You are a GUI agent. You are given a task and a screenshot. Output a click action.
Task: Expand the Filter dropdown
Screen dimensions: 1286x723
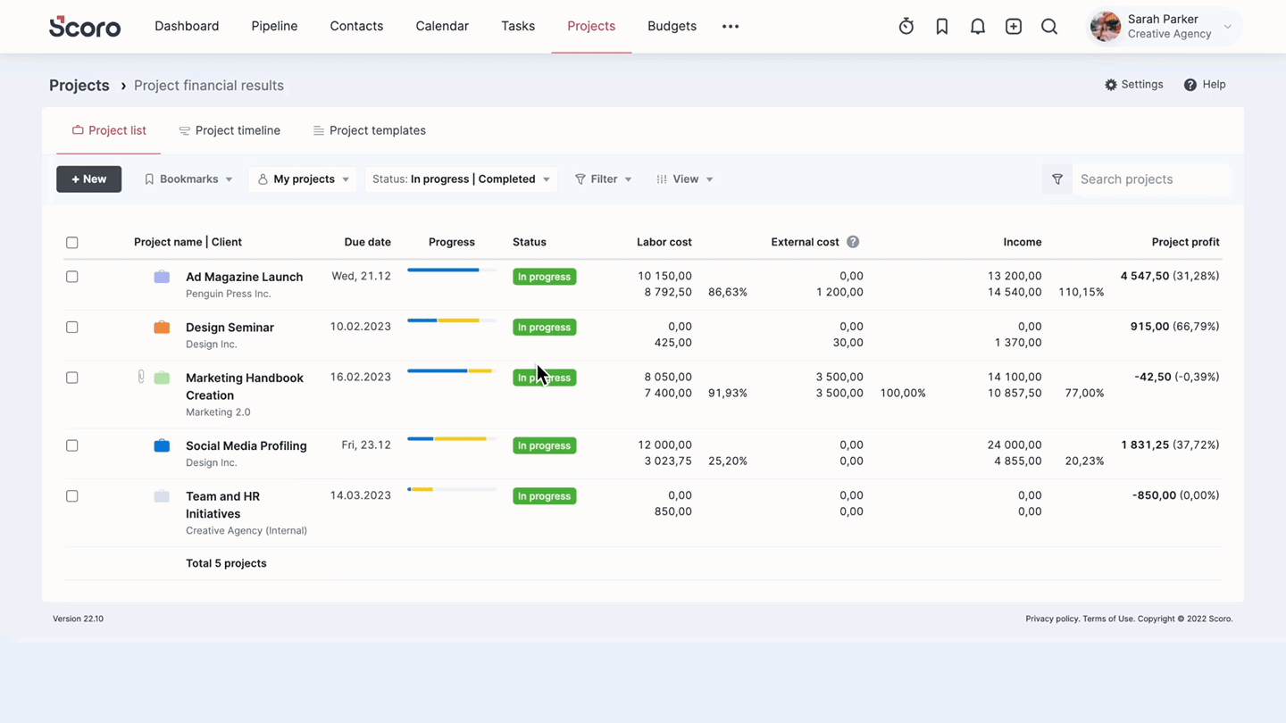[604, 179]
